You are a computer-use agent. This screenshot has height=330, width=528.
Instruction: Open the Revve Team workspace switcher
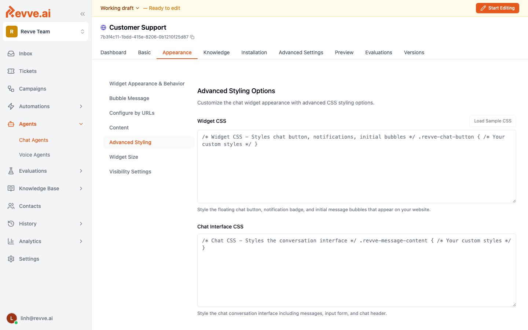(45, 32)
